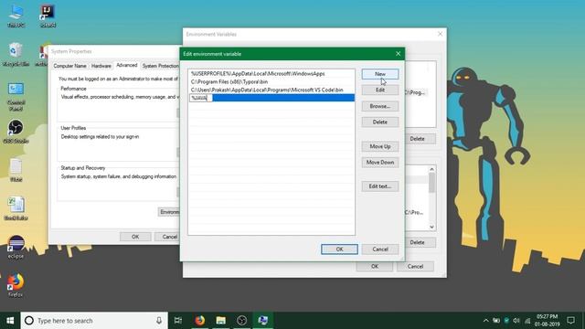Open the Excel workbook desktop icon
Viewport: 585px width, 329px height.
[x=16, y=208]
